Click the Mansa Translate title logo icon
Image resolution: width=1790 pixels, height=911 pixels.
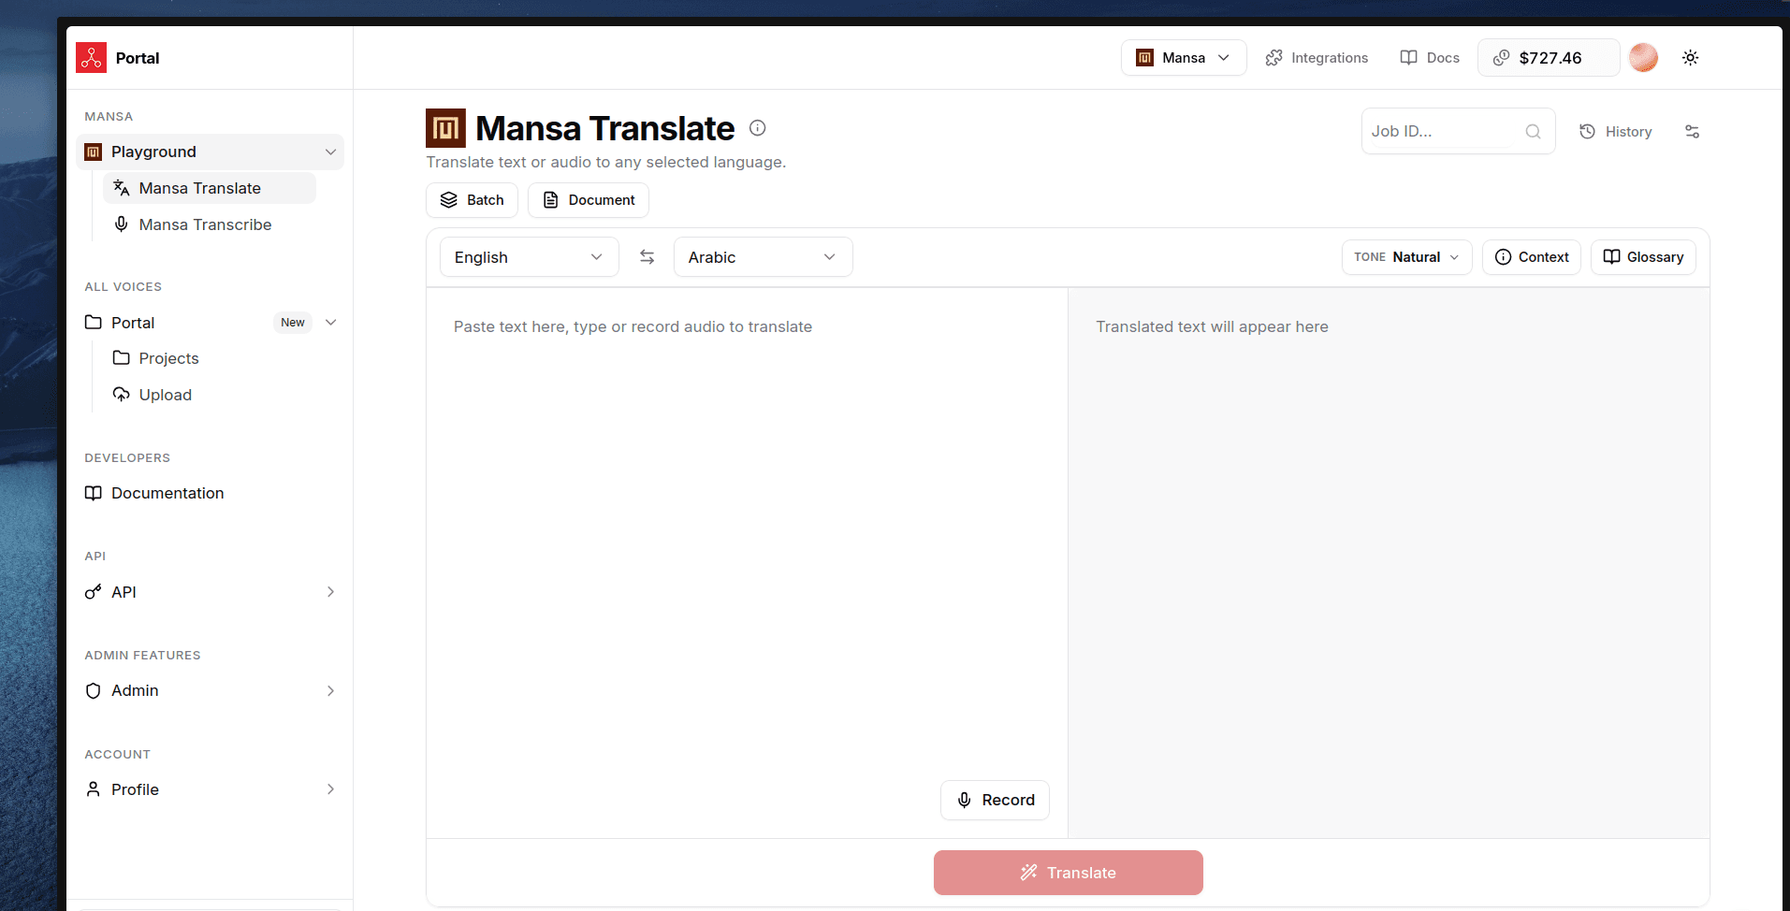coord(445,128)
